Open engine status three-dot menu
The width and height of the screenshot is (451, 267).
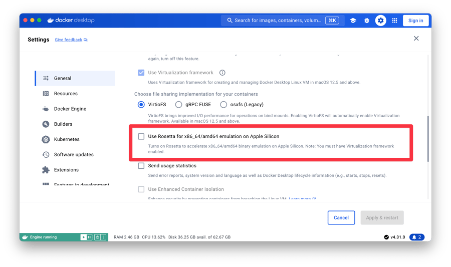(x=103, y=237)
